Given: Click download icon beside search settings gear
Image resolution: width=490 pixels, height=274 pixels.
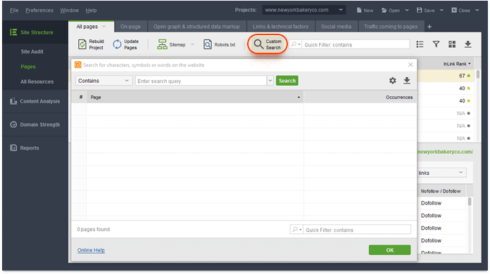Looking at the screenshot, I should [406, 81].
